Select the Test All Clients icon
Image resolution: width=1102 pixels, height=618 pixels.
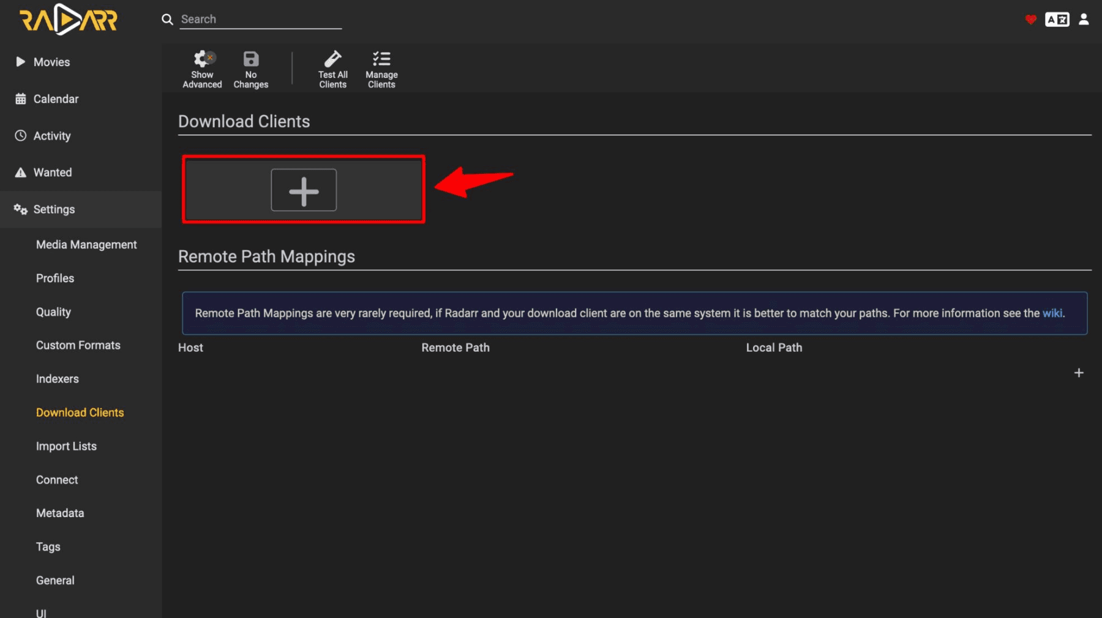332,59
